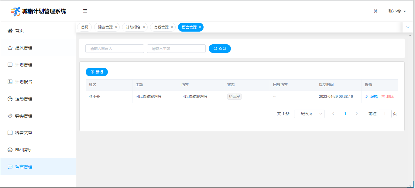Open 运动管理 via the basketball icon

pyautogui.click(x=10, y=99)
